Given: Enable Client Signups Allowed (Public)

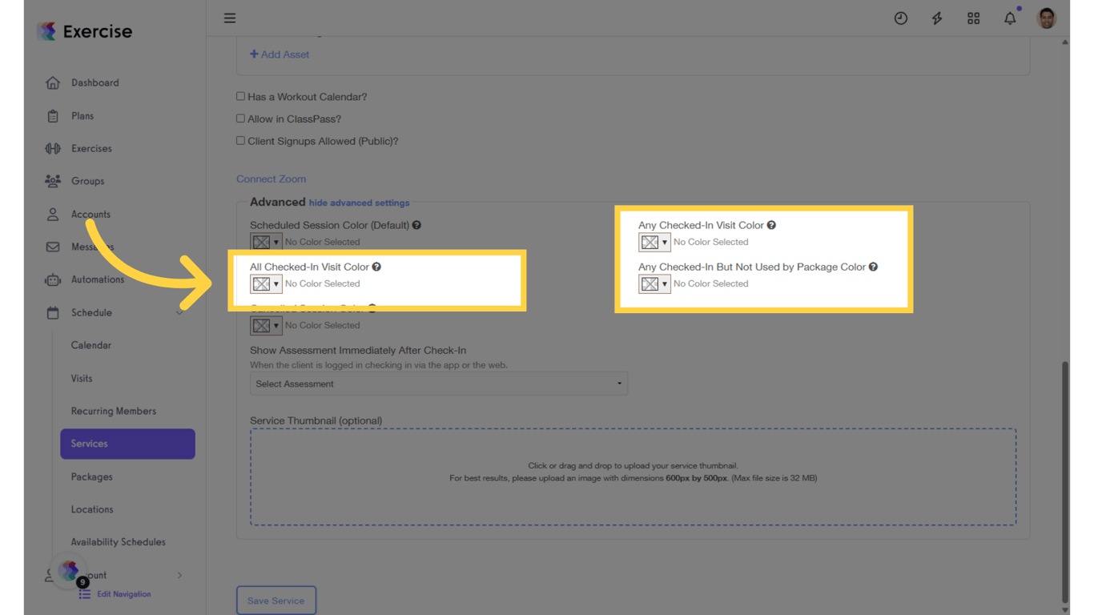Looking at the screenshot, I should coord(240,140).
